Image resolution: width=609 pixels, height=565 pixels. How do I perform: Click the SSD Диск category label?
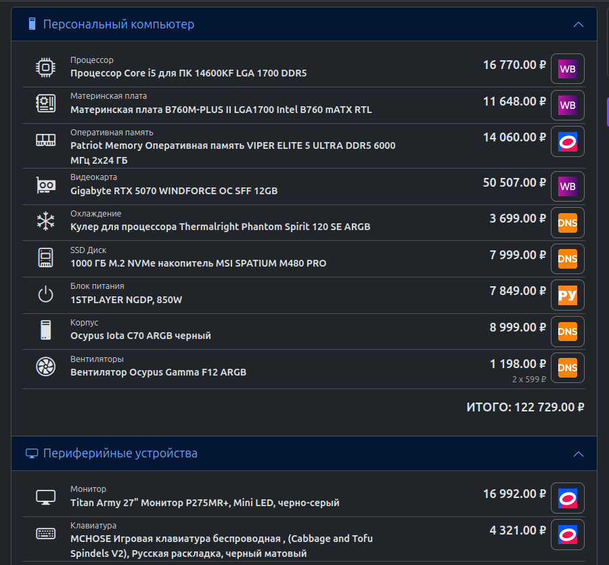click(x=88, y=250)
